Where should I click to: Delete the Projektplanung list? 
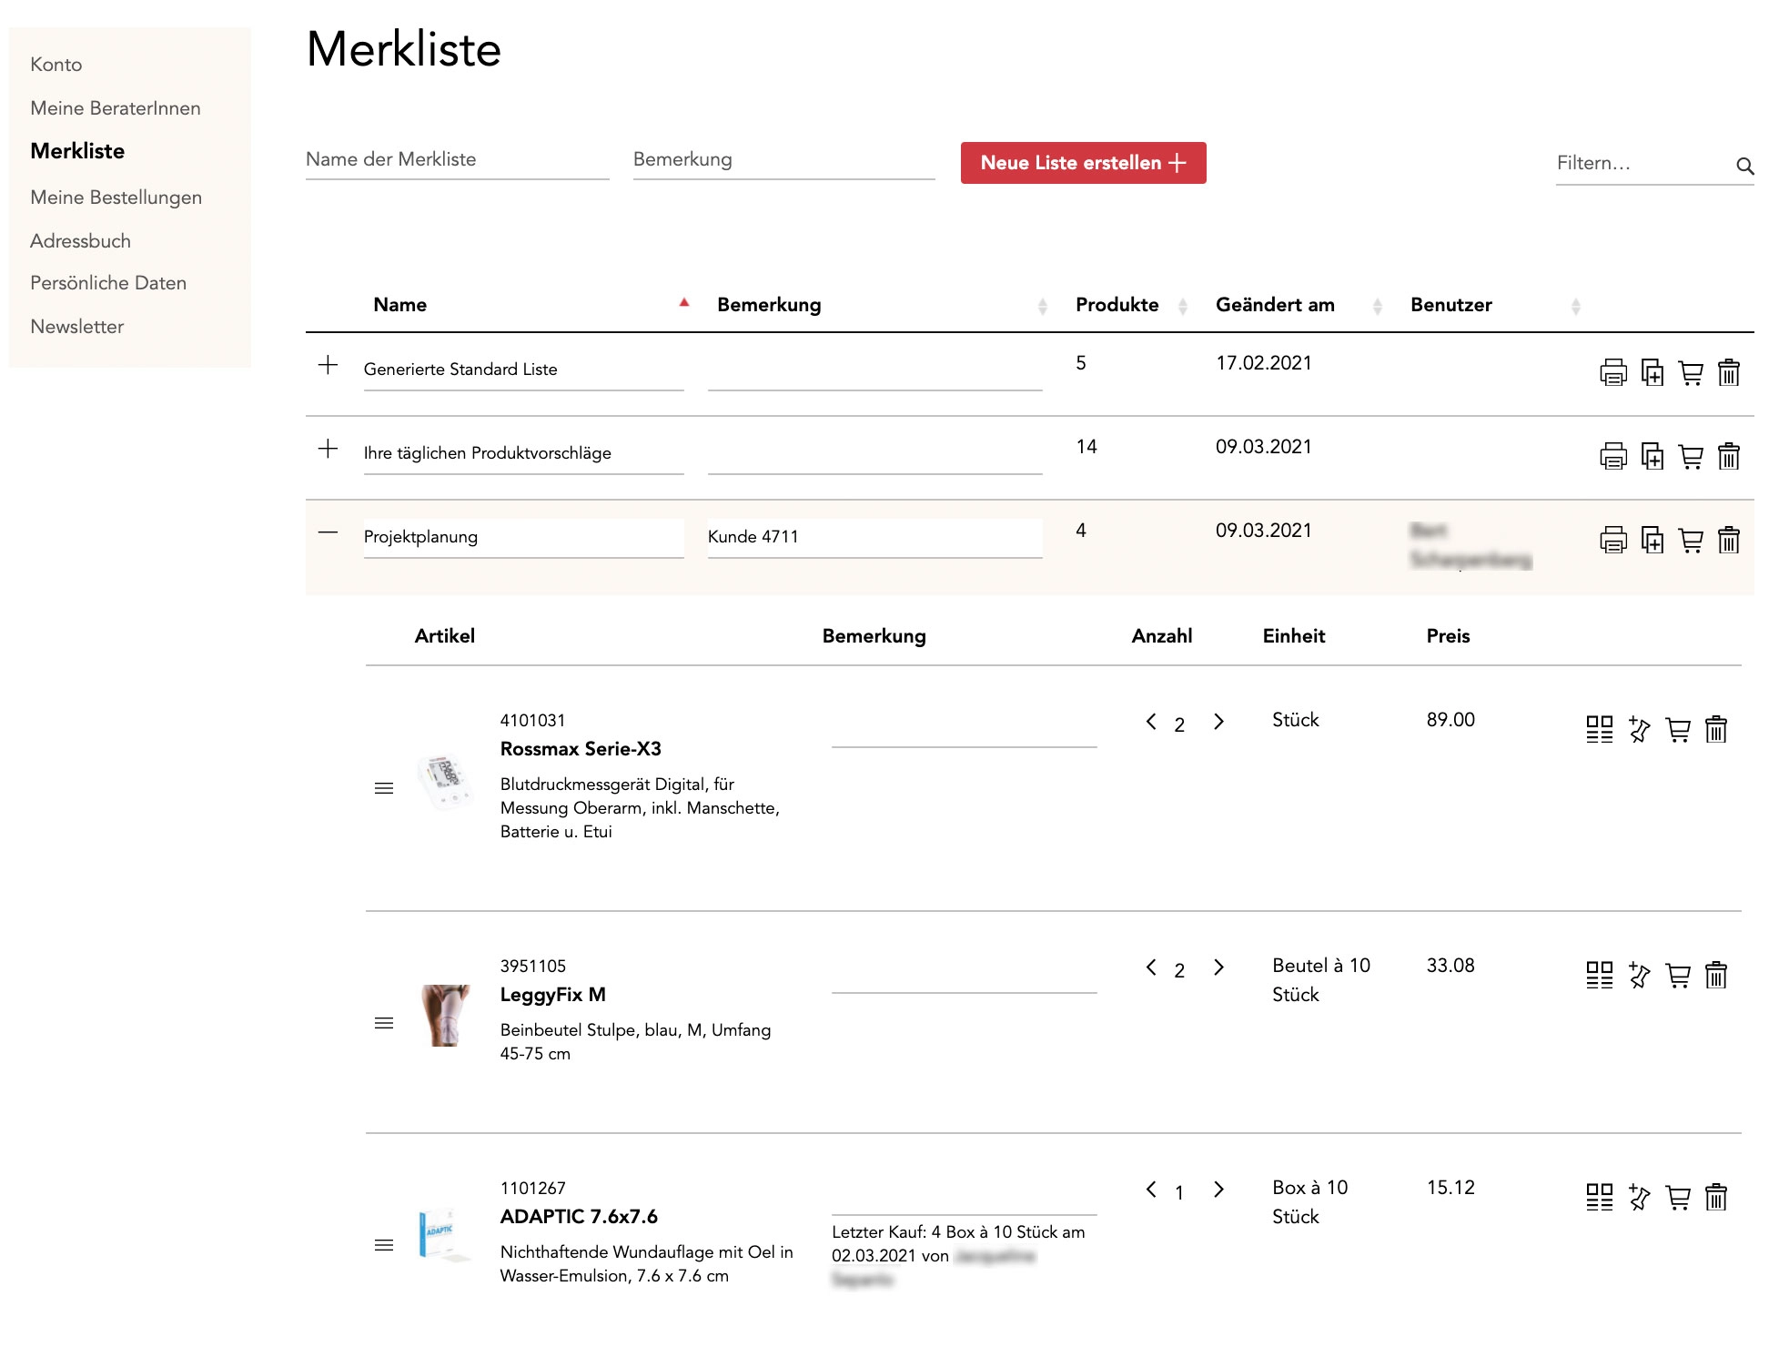(1728, 541)
